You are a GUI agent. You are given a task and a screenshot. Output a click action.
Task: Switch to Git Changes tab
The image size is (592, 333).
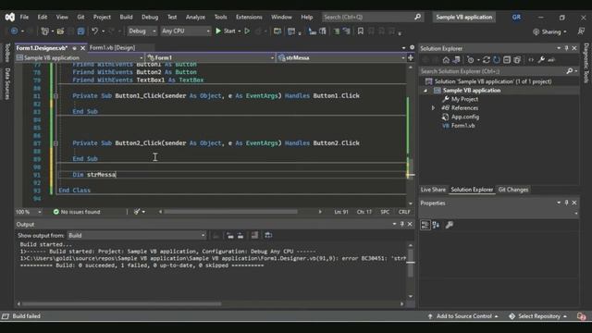click(513, 190)
